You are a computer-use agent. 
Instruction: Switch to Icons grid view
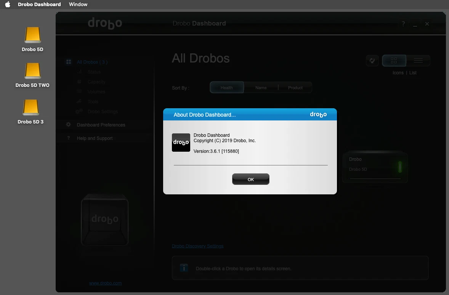click(394, 61)
